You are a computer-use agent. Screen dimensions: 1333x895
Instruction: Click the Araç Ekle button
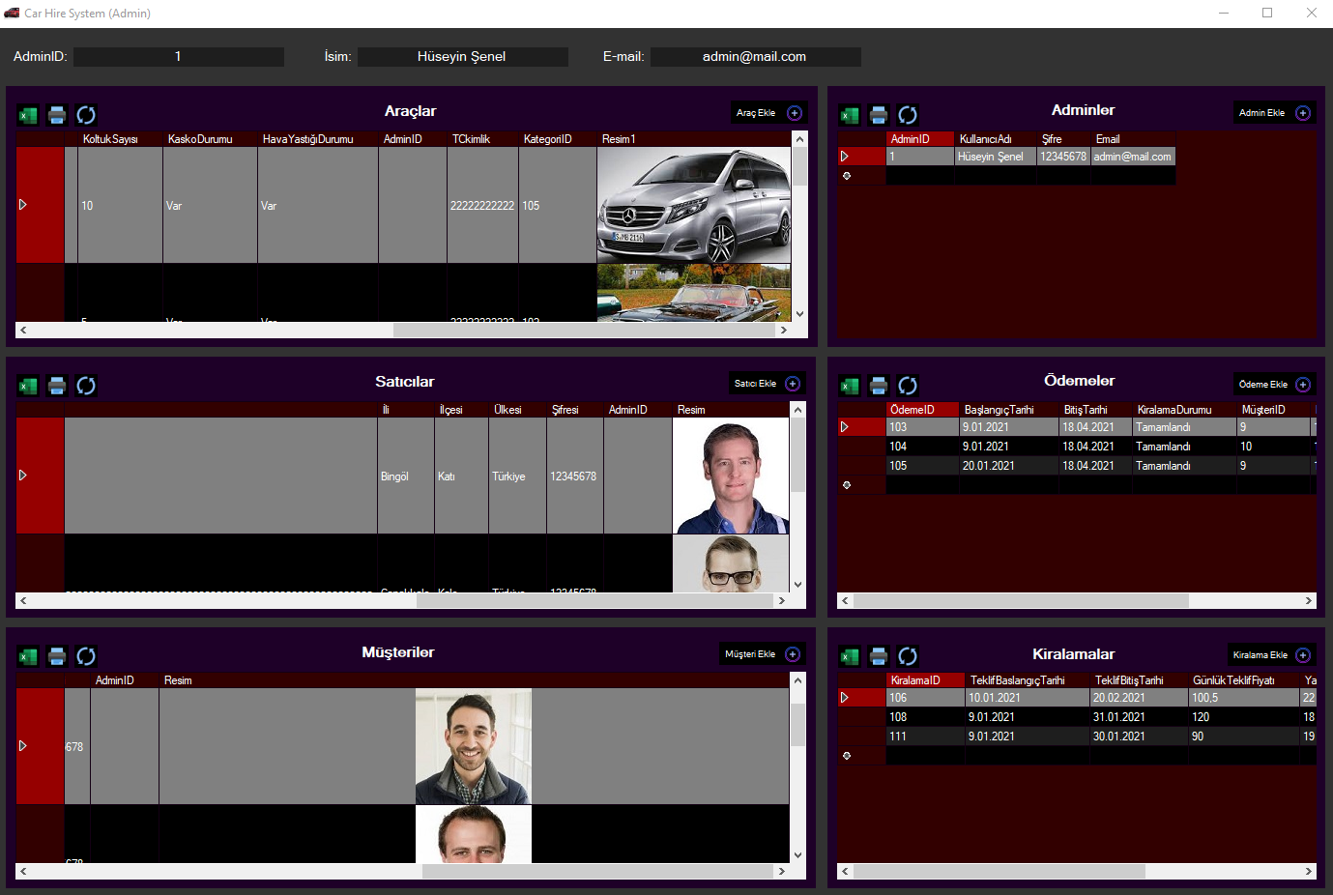tap(768, 113)
